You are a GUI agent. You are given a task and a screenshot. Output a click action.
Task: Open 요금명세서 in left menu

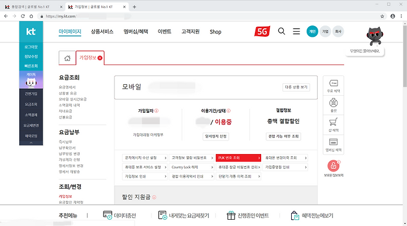[67, 87]
